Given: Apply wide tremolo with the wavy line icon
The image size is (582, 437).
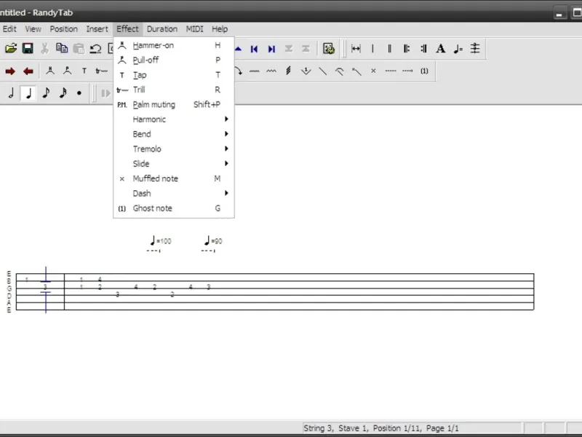Looking at the screenshot, I should coord(271,71).
